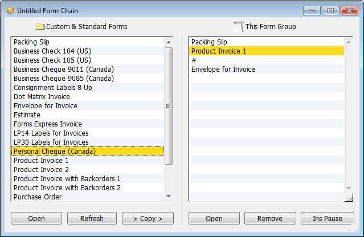Click the yellow Custom & Standard Forms folder icon
The width and height of the screenshot is (364, 237).
40,26
